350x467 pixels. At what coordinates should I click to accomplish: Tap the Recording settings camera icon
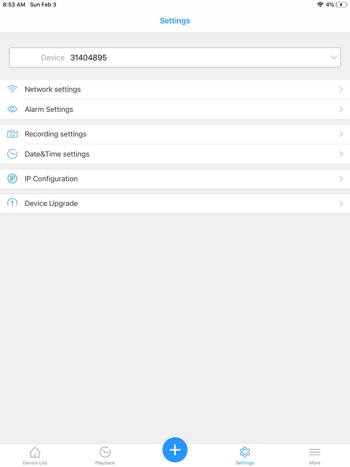[12, 134]
